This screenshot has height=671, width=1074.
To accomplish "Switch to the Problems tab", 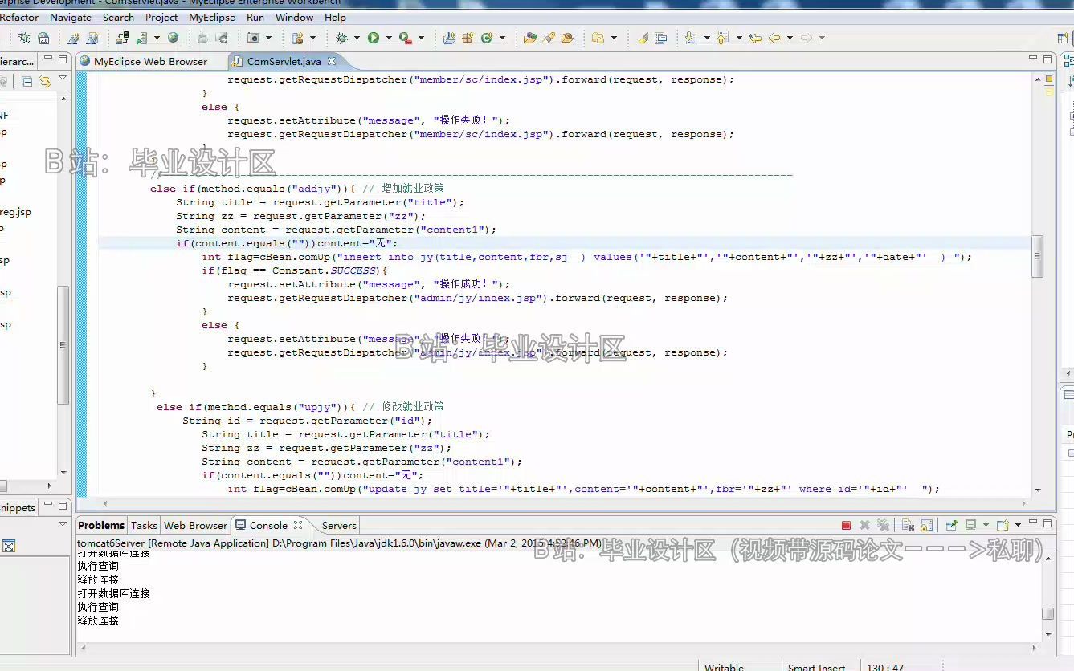I will [101, 525].
